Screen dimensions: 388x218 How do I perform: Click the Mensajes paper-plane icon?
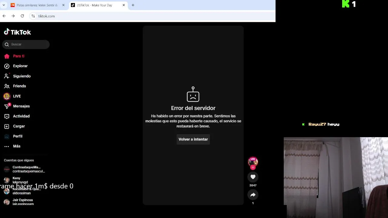[7, 106]
